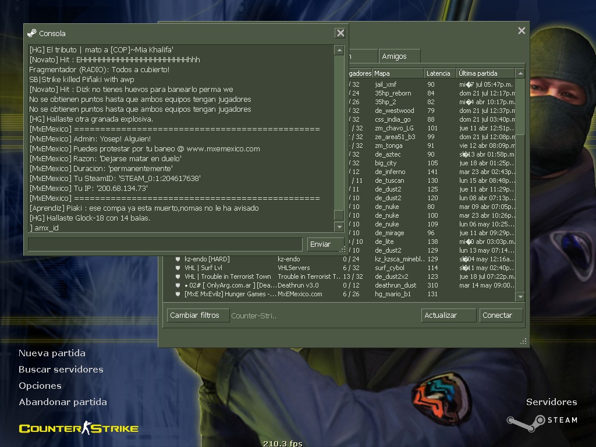Image resolution: width=596 pixels, height=447 pixels.
Task: Click the Counter-Strike logo at bottom left
Action: [x=79, y=428]
